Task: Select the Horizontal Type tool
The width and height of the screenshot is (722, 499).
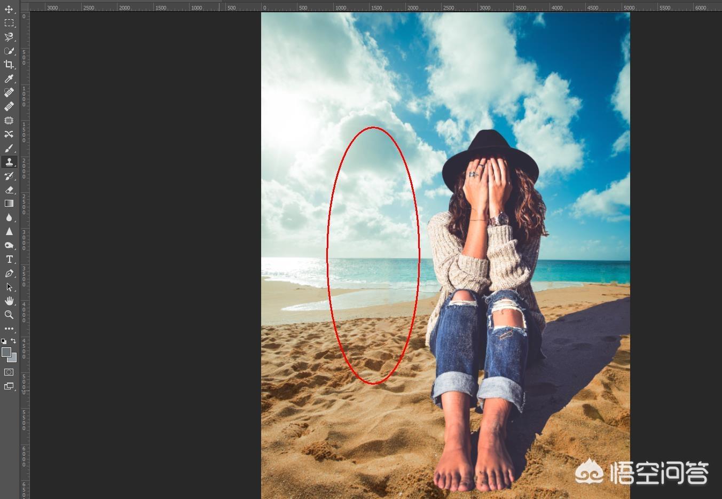Action: click(9, 259)
